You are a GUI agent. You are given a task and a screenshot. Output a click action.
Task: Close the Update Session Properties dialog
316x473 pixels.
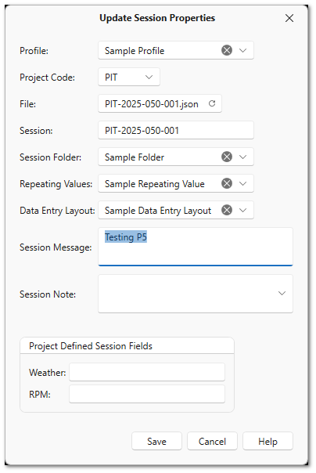tap(289, 18)
